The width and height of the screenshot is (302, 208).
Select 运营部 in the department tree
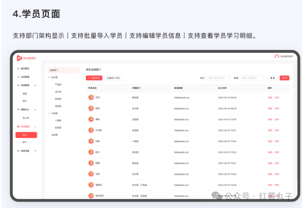point(54,135)
